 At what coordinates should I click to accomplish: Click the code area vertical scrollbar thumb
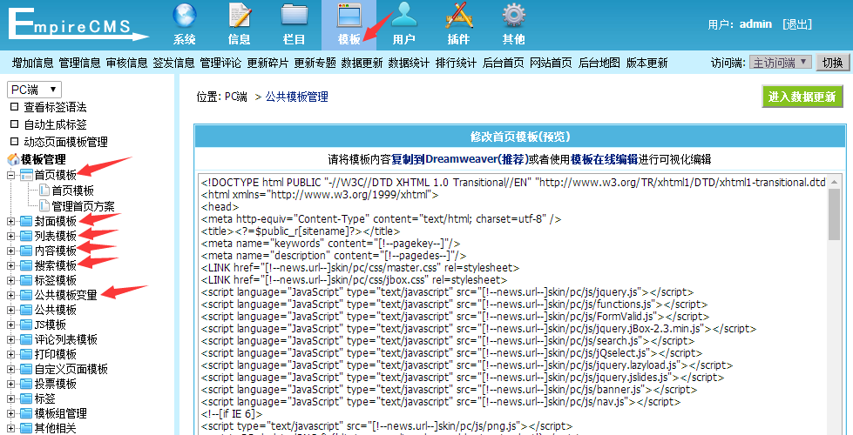pyautogui.click(x=834, y=215)
